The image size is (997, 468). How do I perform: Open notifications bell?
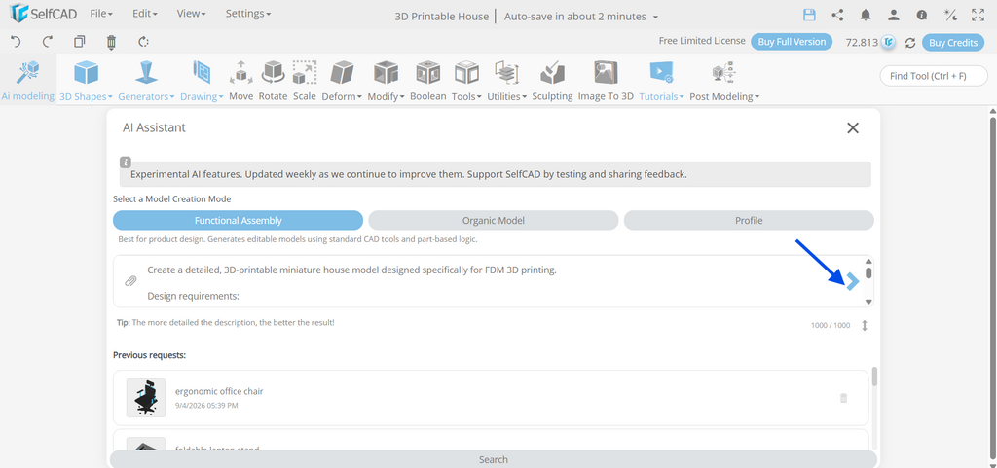(x=866, y=15)
